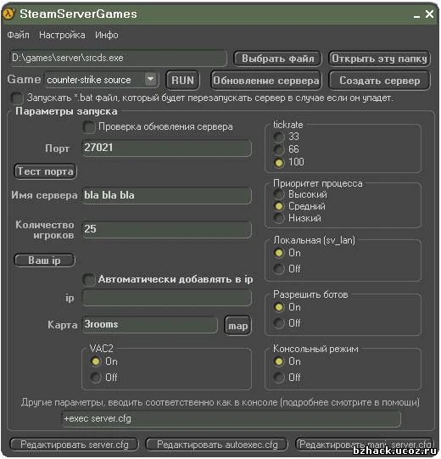Expand the Game dropdown arrow
Screen dimensions: 441x459
coord(151,80)
